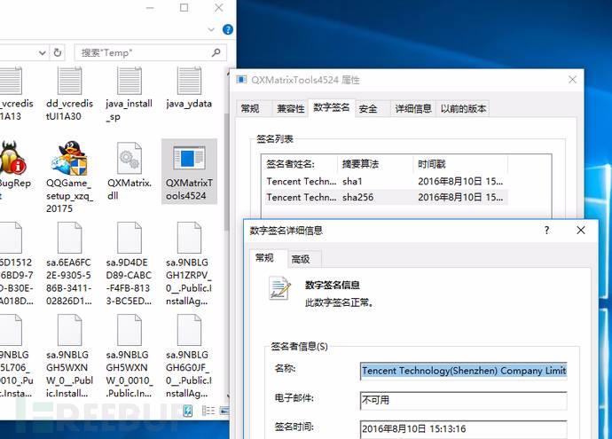Select the QQGame_setup_xzq_20175 installer icon
The height and width of the screenshot is (439, 612).
(x=69, y=157)
